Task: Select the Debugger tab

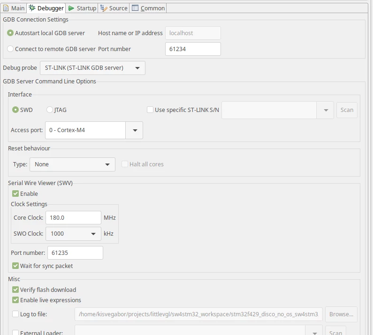Action: coord(46,8)
